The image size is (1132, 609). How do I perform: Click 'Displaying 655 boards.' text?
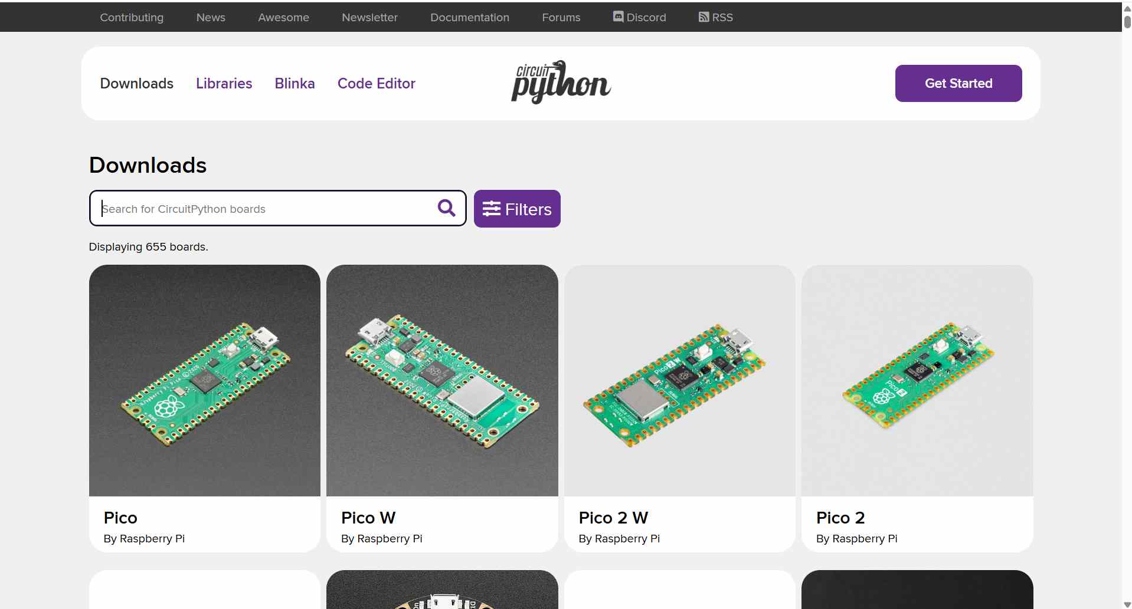pyautogui.click(x=148, y=246)
